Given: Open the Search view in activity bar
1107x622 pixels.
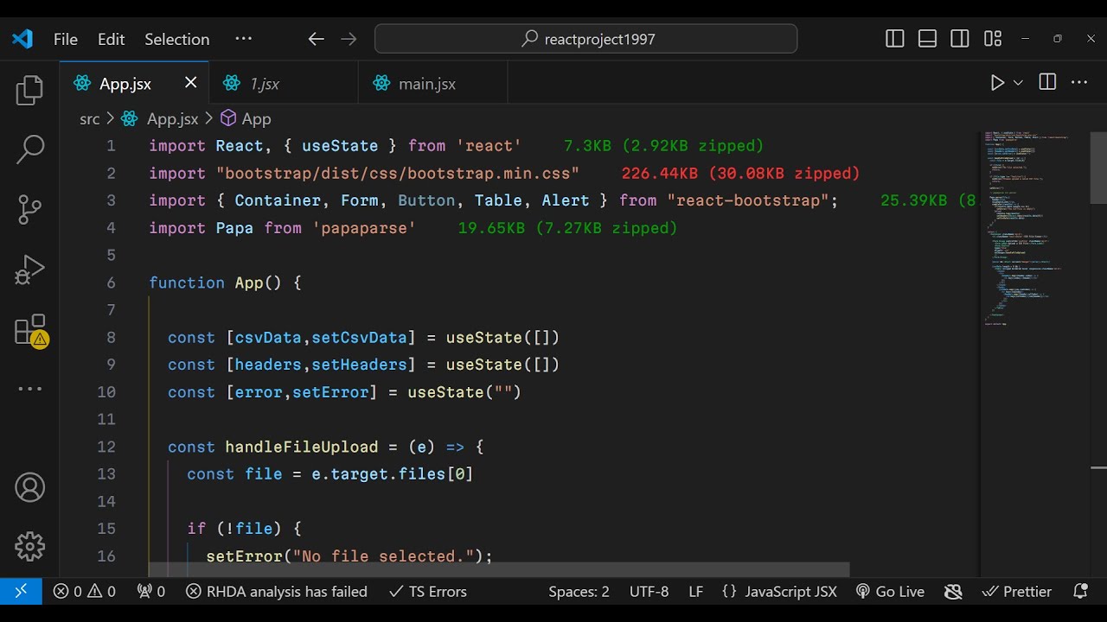Looking at the screenshot, I should pos(29,149).
